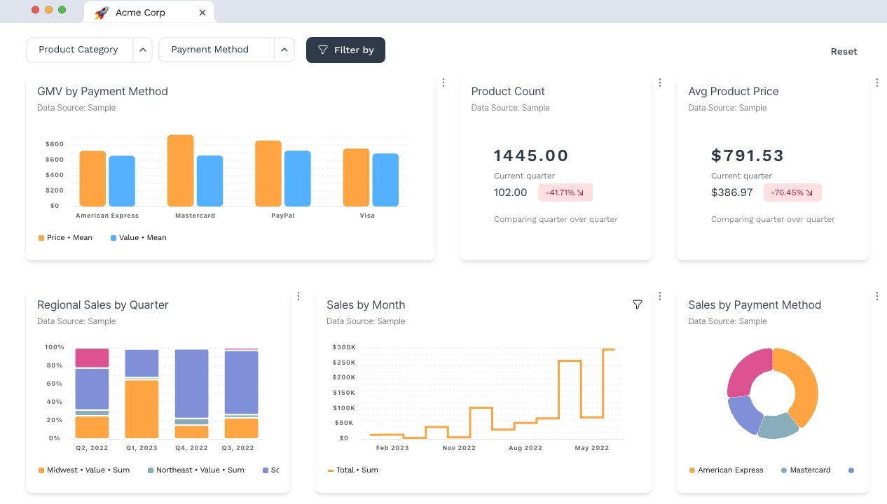Click the $386.97 current quarter value
Image resolution: width=887 pixels, height=504 pixels.
tap(732, 192)
